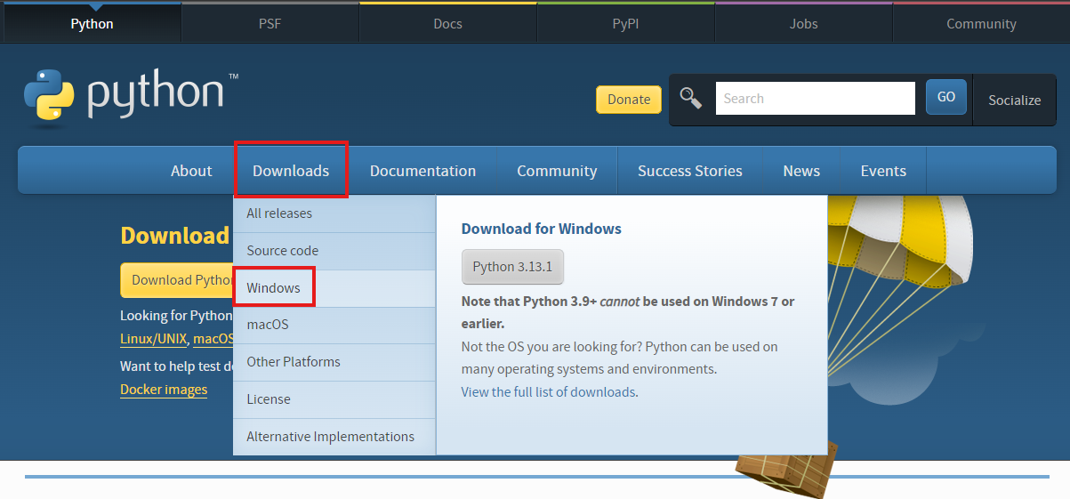1070x499 pixels.
Task: Open the Success Stories navigation item
Action: click(689, 171)
